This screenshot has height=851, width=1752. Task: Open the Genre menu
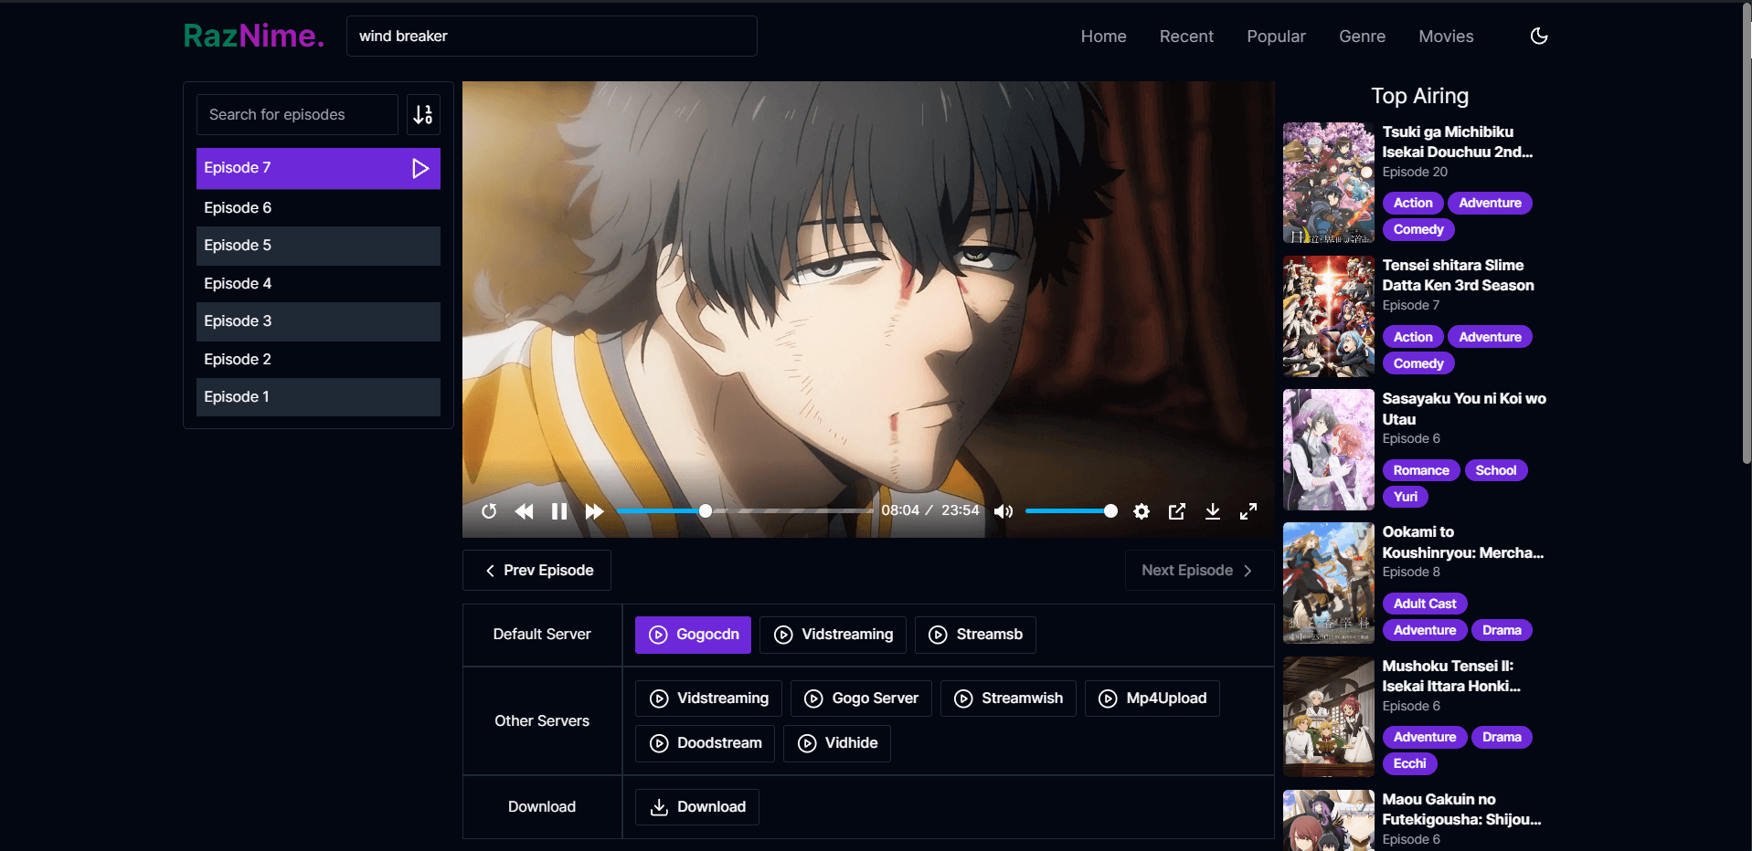pos(1362,37)
